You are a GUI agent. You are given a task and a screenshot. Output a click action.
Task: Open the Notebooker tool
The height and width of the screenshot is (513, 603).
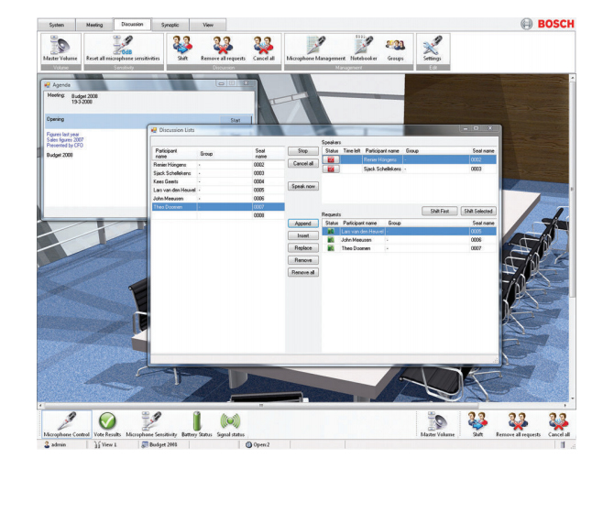(x=364, y=46)
